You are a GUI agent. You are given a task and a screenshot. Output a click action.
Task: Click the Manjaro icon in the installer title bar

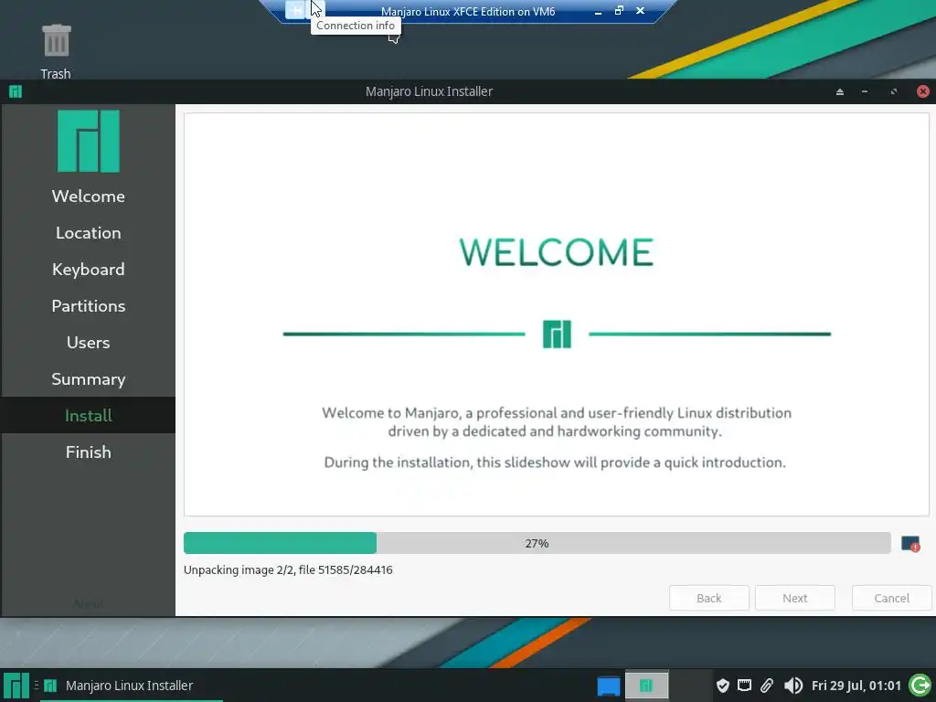[16, 91]
